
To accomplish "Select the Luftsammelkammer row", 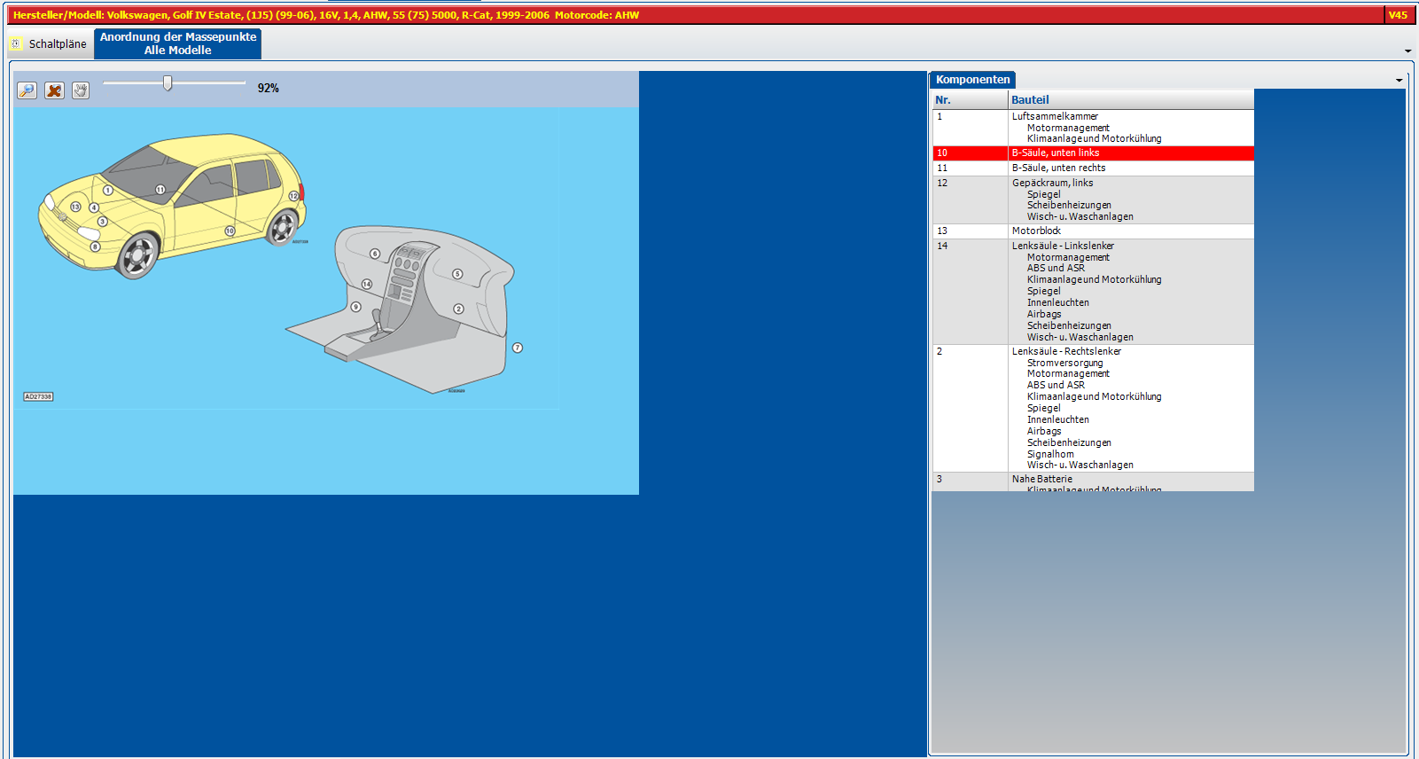I will click(1094, 128).
